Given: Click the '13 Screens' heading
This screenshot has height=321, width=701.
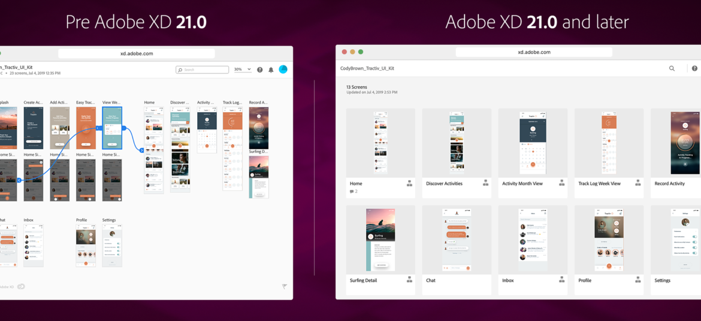Looking at the screenshot, I should click(x=356, y=87).
